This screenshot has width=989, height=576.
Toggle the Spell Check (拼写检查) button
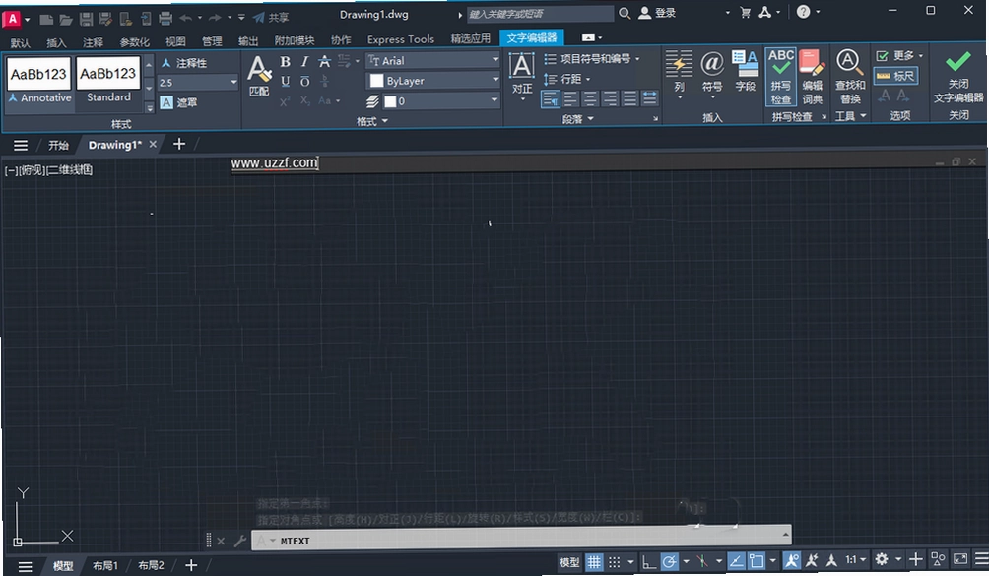pyautogui.click(x=781, y=76)
